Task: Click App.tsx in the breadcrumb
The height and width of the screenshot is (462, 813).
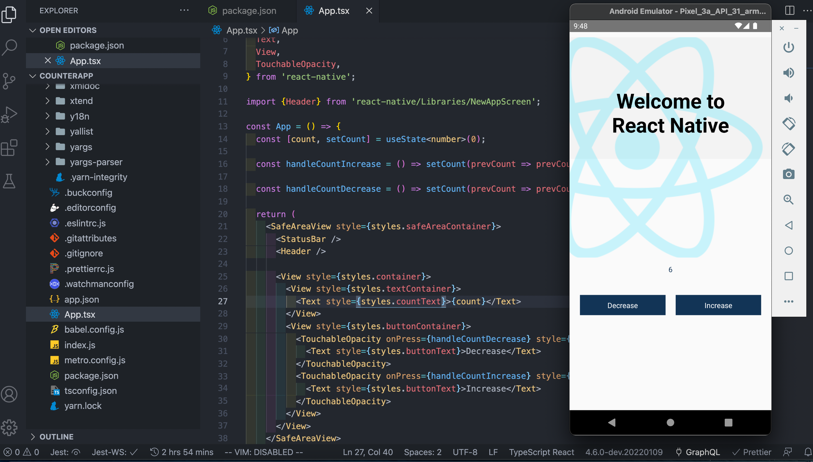Action: 241,30
